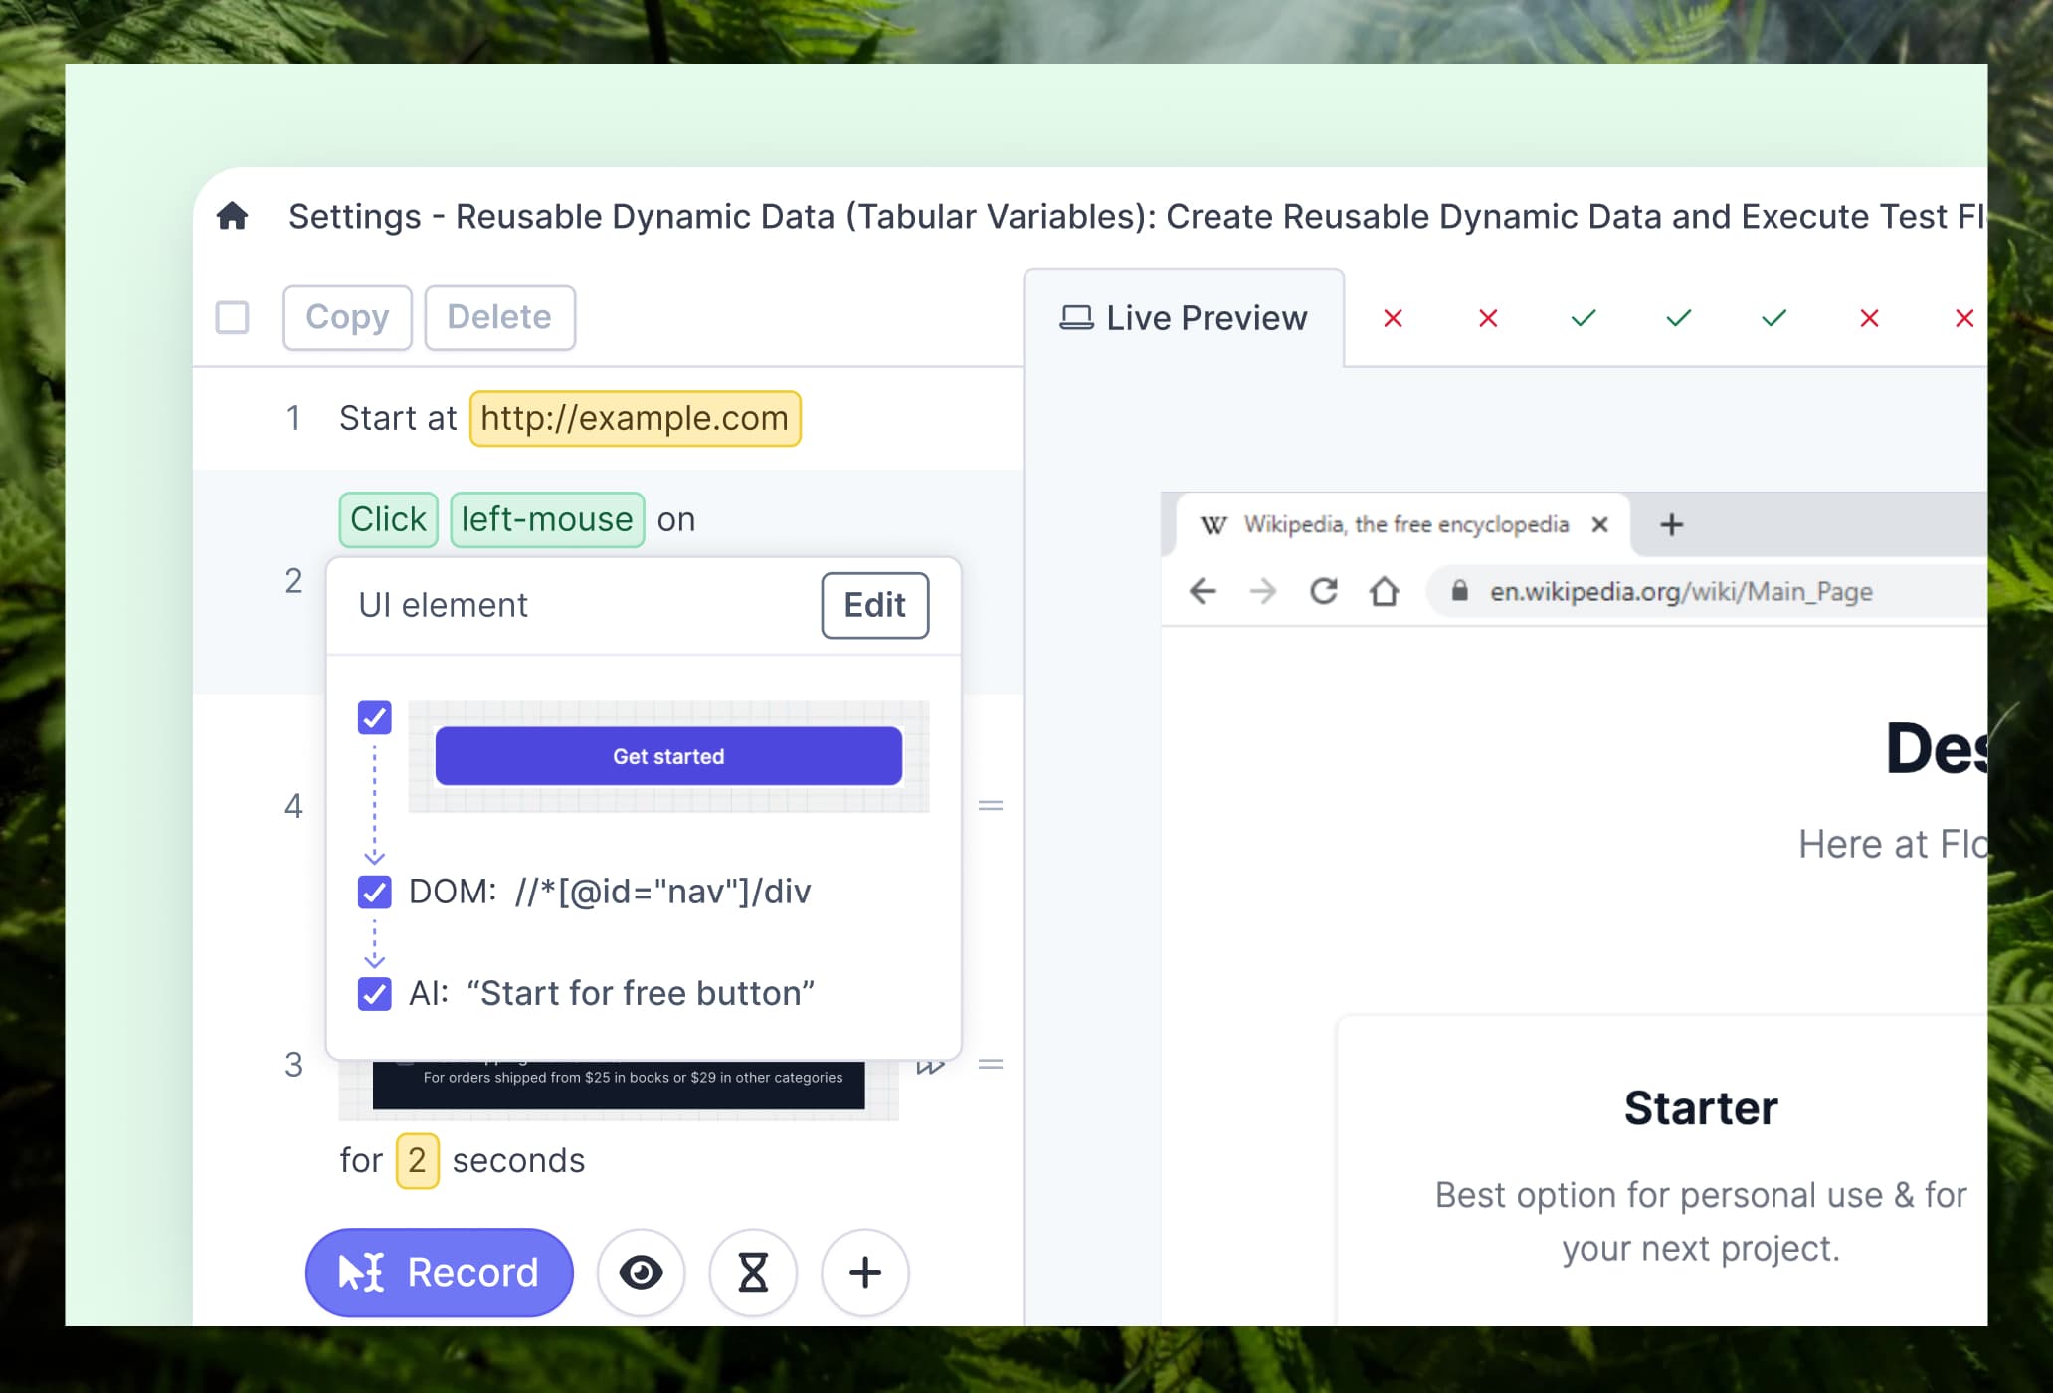The width and height of the screenshot is (2053, 1393).
Task: Click the fast-forward icon on step 3
Action: tap(931, 1067)
